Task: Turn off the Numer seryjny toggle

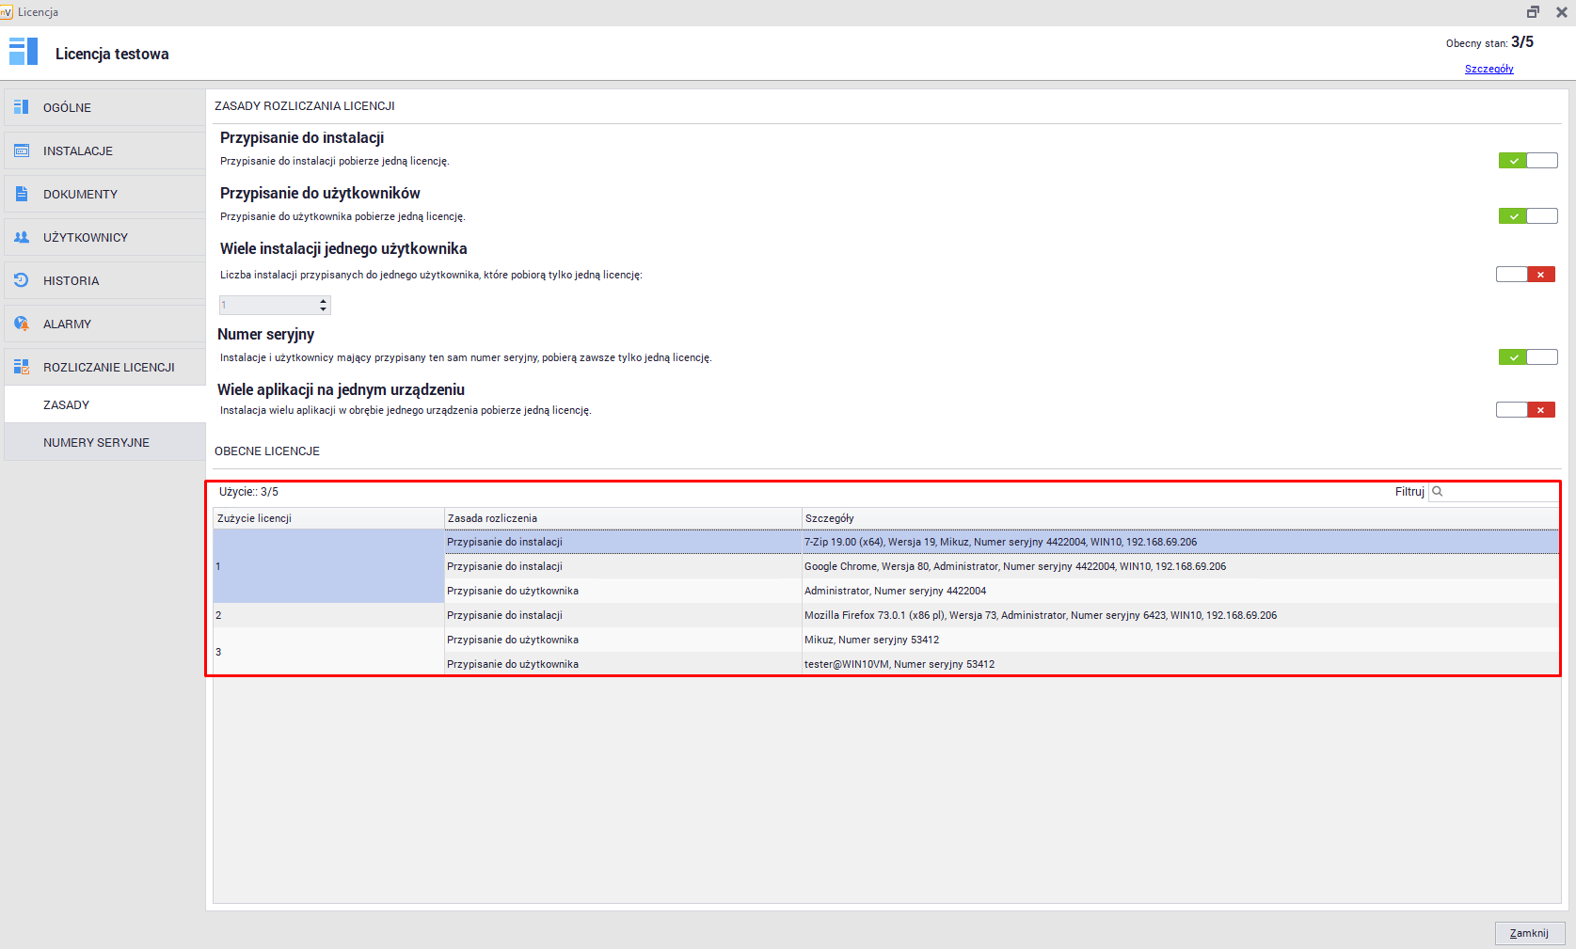Action: pos(1527,357)
